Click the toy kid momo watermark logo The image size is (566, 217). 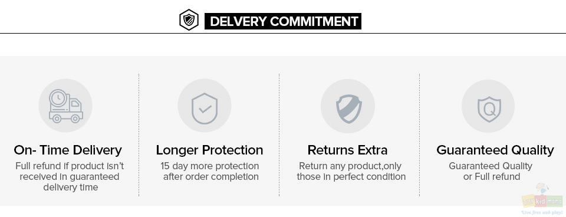click(x=542, y=196)
